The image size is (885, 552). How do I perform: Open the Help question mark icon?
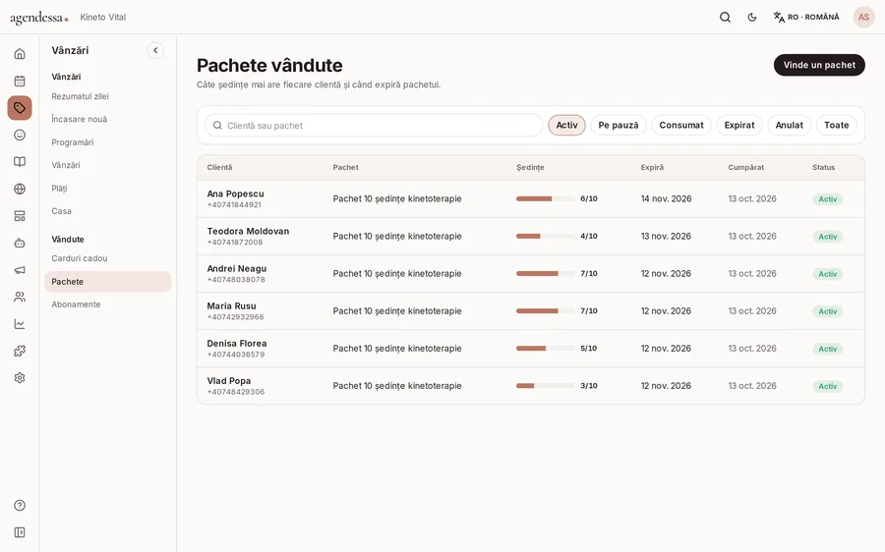pos(20,505)
